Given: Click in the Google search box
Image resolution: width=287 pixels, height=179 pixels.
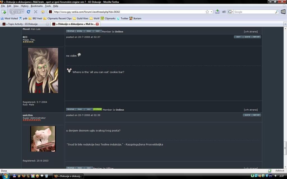Looking at the screenshot, I should [254, 12].
